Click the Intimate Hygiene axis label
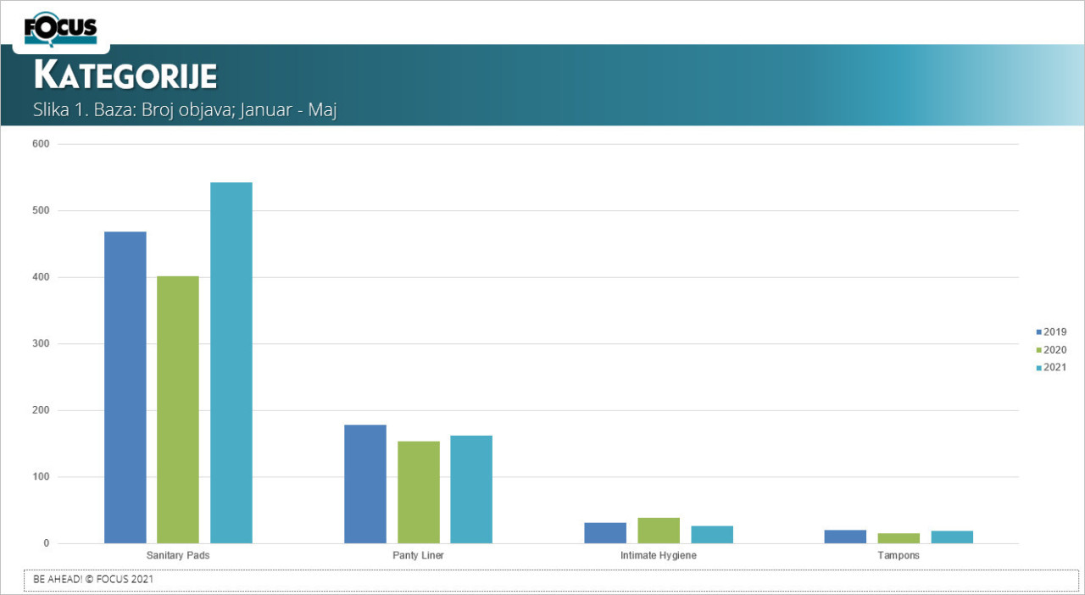 click(x=659, y=556)
